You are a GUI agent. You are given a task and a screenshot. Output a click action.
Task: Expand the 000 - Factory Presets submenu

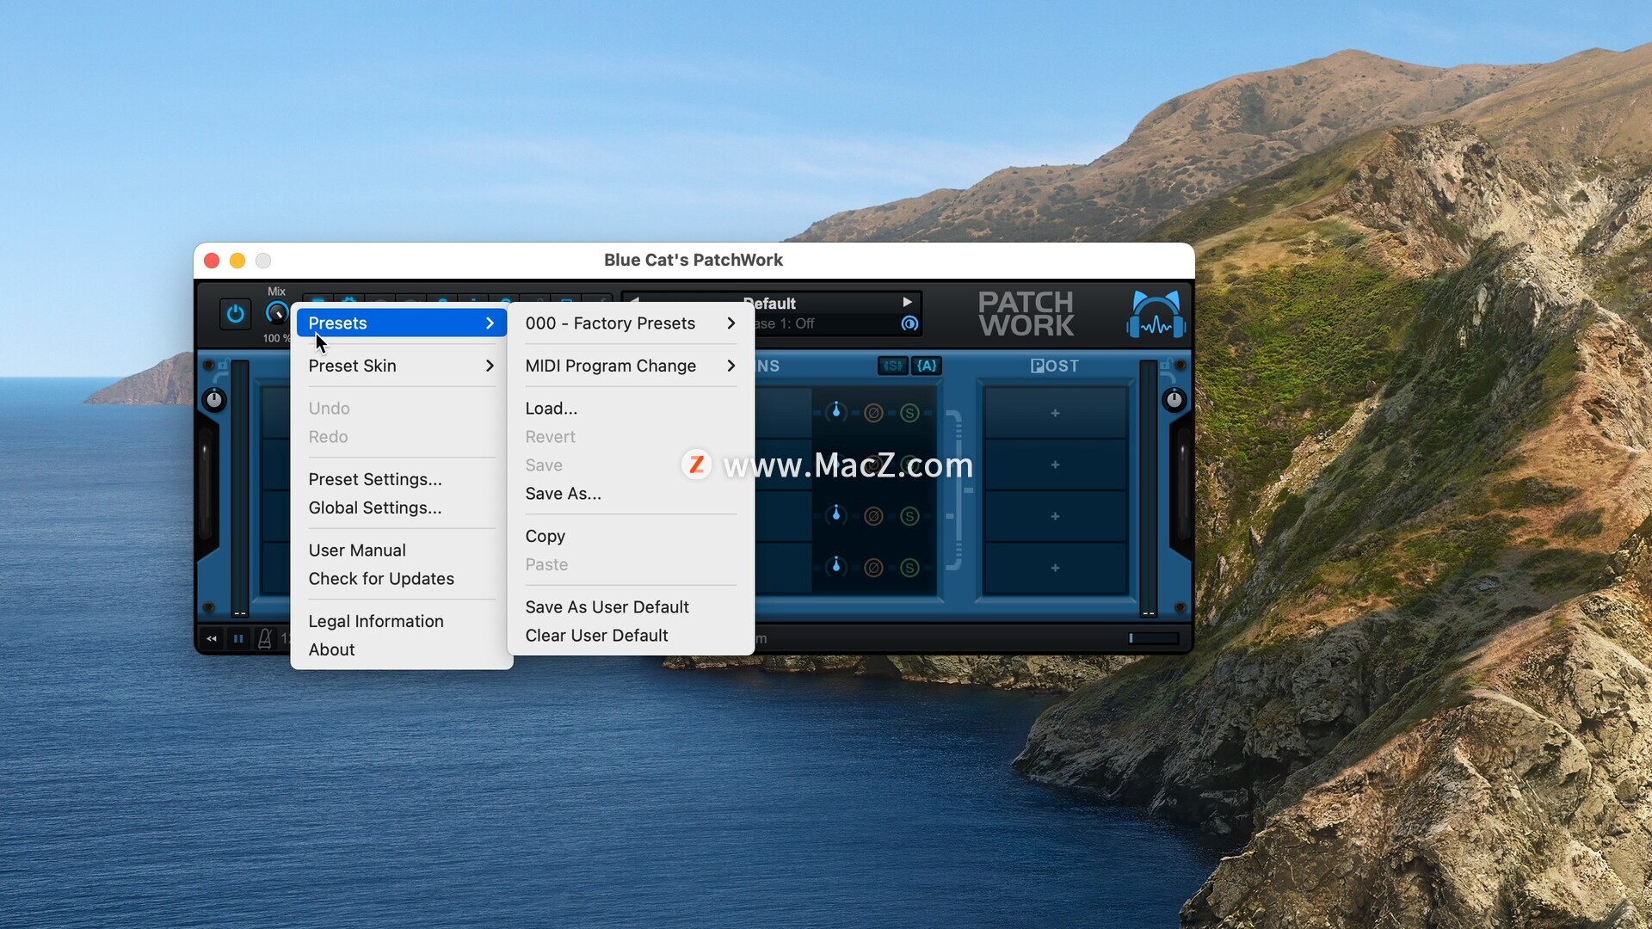pyautogui.click(x=631, y=323)
